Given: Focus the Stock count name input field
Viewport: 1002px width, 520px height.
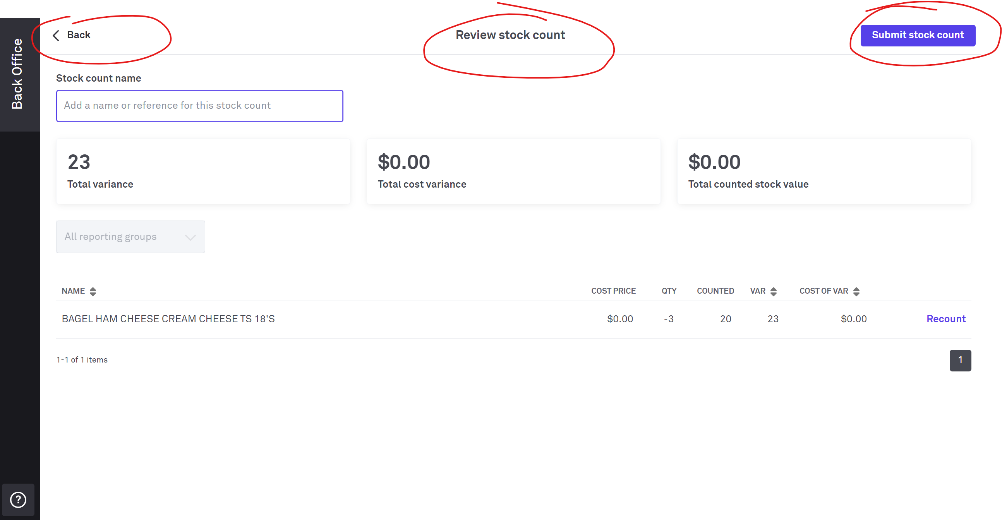Looking at the screenshot, I should tap(199, 106).
